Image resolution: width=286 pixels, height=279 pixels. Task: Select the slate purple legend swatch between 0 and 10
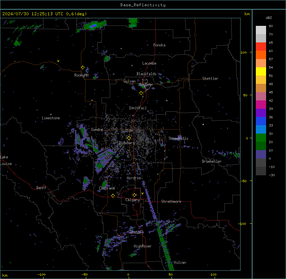[x=261, y=154]
